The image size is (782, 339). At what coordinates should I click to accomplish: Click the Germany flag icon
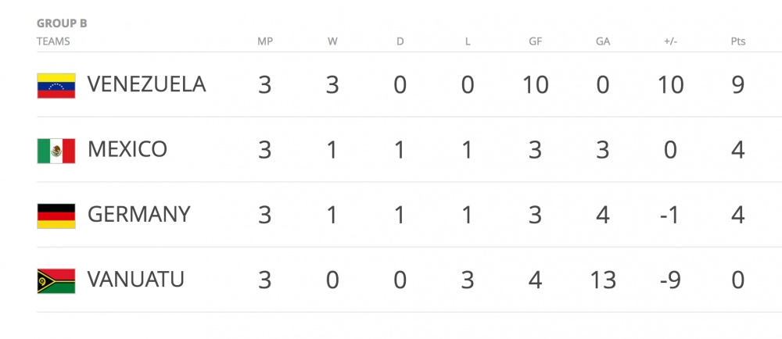(x=56, y=215)
